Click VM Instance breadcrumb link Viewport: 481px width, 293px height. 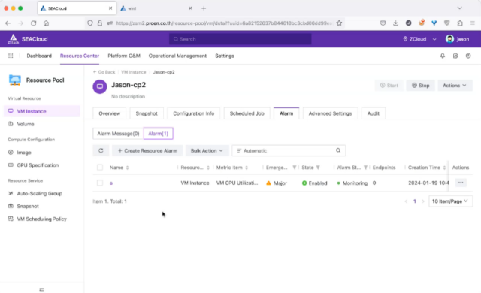coord(134,72)
